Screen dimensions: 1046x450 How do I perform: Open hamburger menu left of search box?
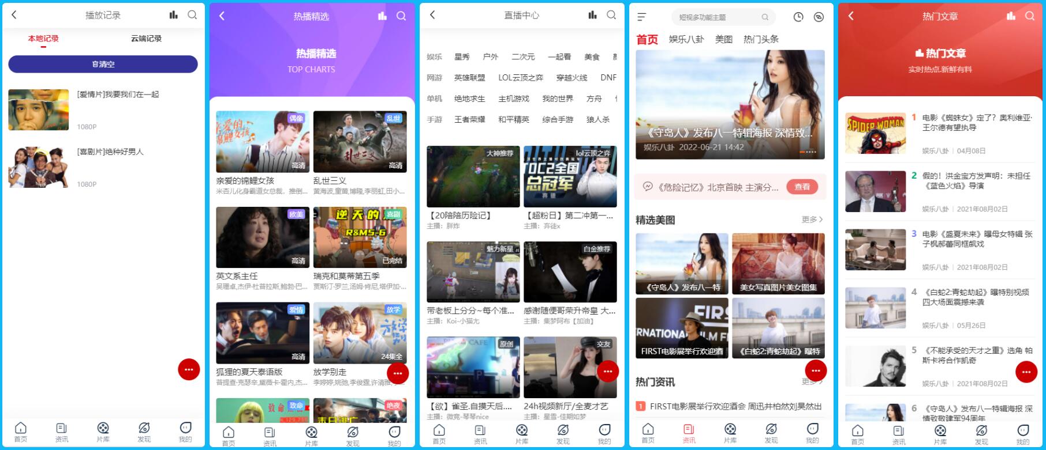(x=642, y=17)
